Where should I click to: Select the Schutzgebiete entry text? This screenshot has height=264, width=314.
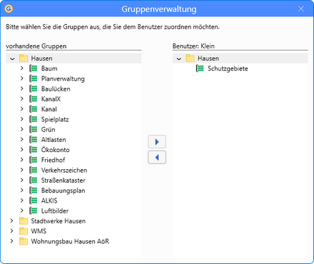(x=228, y=68)
